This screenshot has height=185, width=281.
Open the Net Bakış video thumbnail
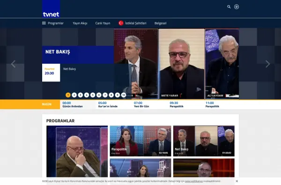click(x=204, y=141)
